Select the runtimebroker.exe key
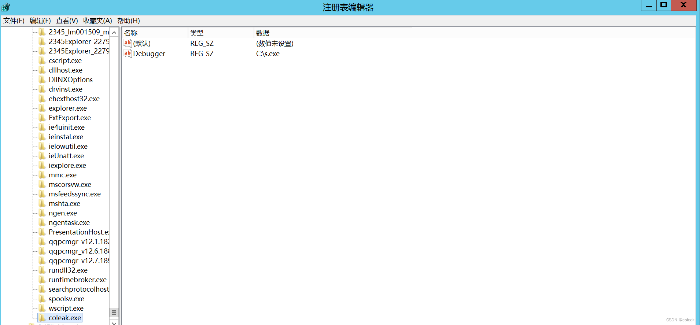Screen dimensions: 700x325 (78, 280)
